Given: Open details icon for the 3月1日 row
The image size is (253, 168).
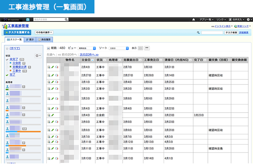Looking at the screenshot, I should click(49, 82).
